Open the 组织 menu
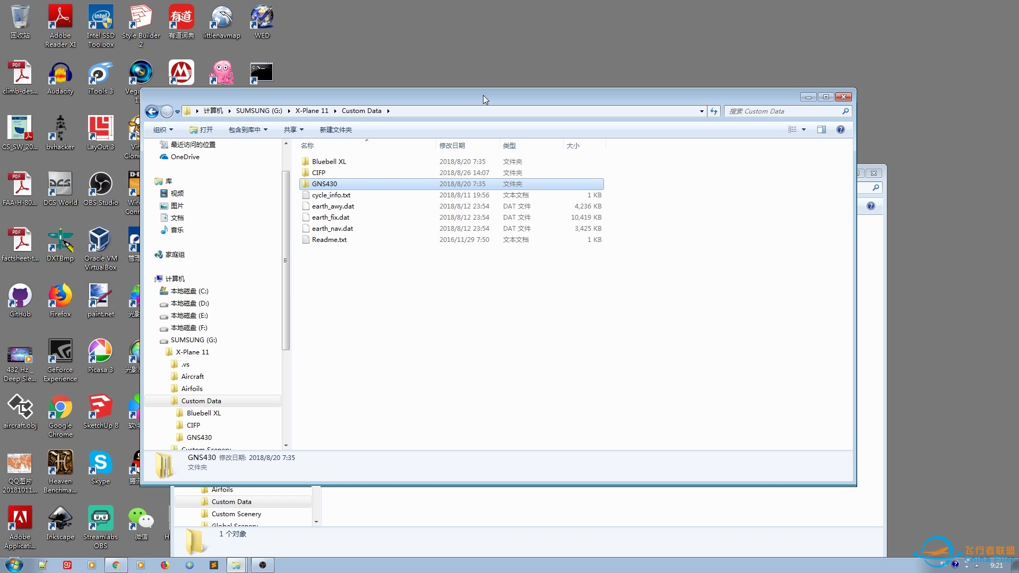The height and width of the screenshot is (573, 1019). [163, 130]
